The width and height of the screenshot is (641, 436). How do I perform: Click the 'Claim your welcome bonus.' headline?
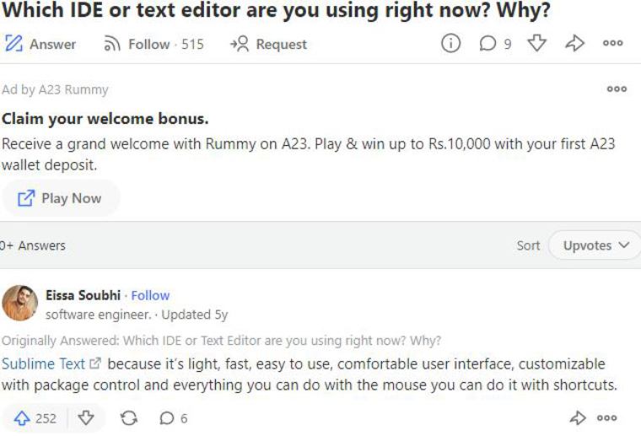[x=105, y=119]
